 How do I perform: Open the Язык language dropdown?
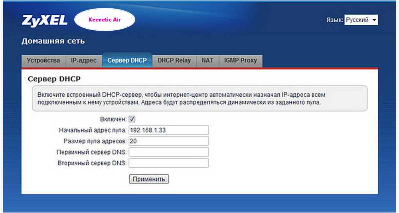361,20
